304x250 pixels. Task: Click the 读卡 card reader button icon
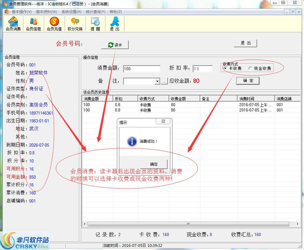click(115, 44)
